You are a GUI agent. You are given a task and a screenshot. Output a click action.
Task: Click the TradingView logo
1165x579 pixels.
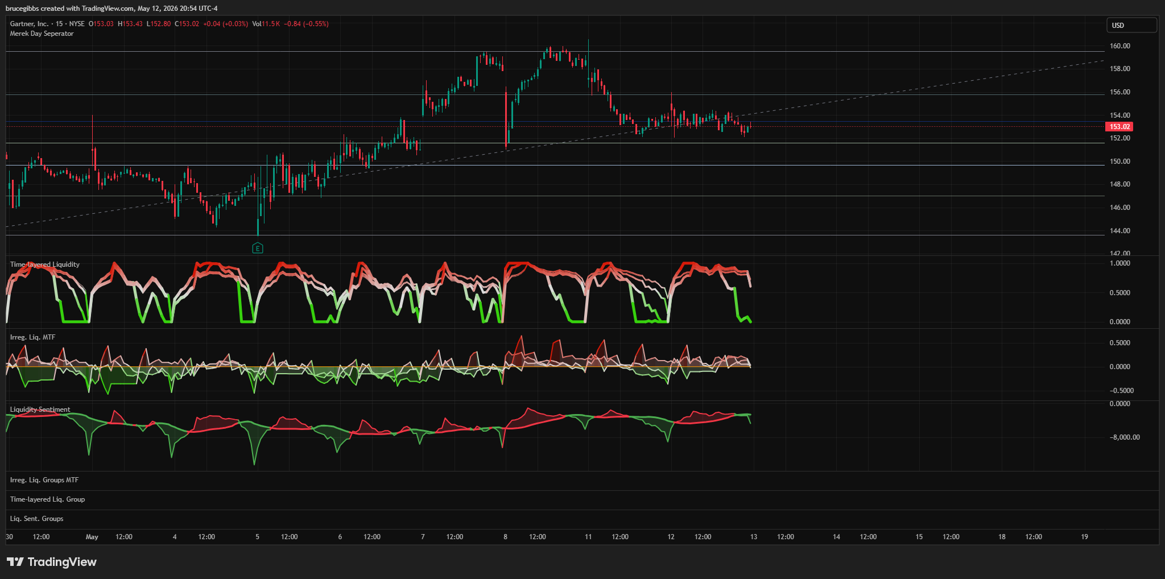pos(52,562)
